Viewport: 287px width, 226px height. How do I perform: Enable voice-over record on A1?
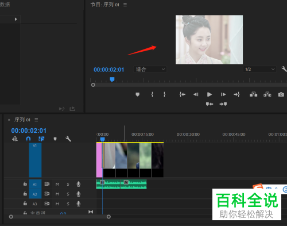[x=79, y=184]
